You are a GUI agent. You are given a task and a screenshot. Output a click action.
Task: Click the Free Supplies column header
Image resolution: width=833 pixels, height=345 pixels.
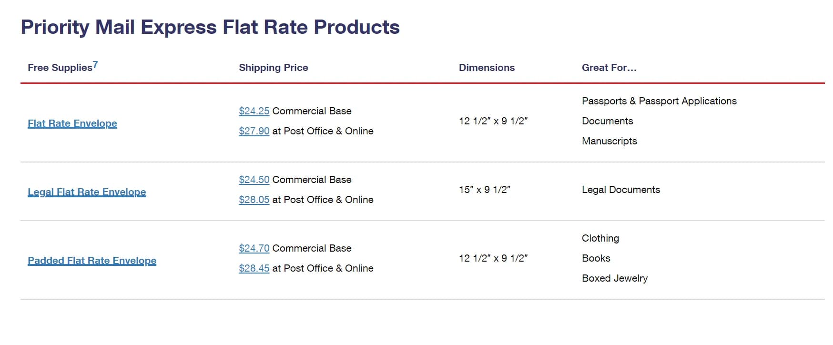coord(60,68)
